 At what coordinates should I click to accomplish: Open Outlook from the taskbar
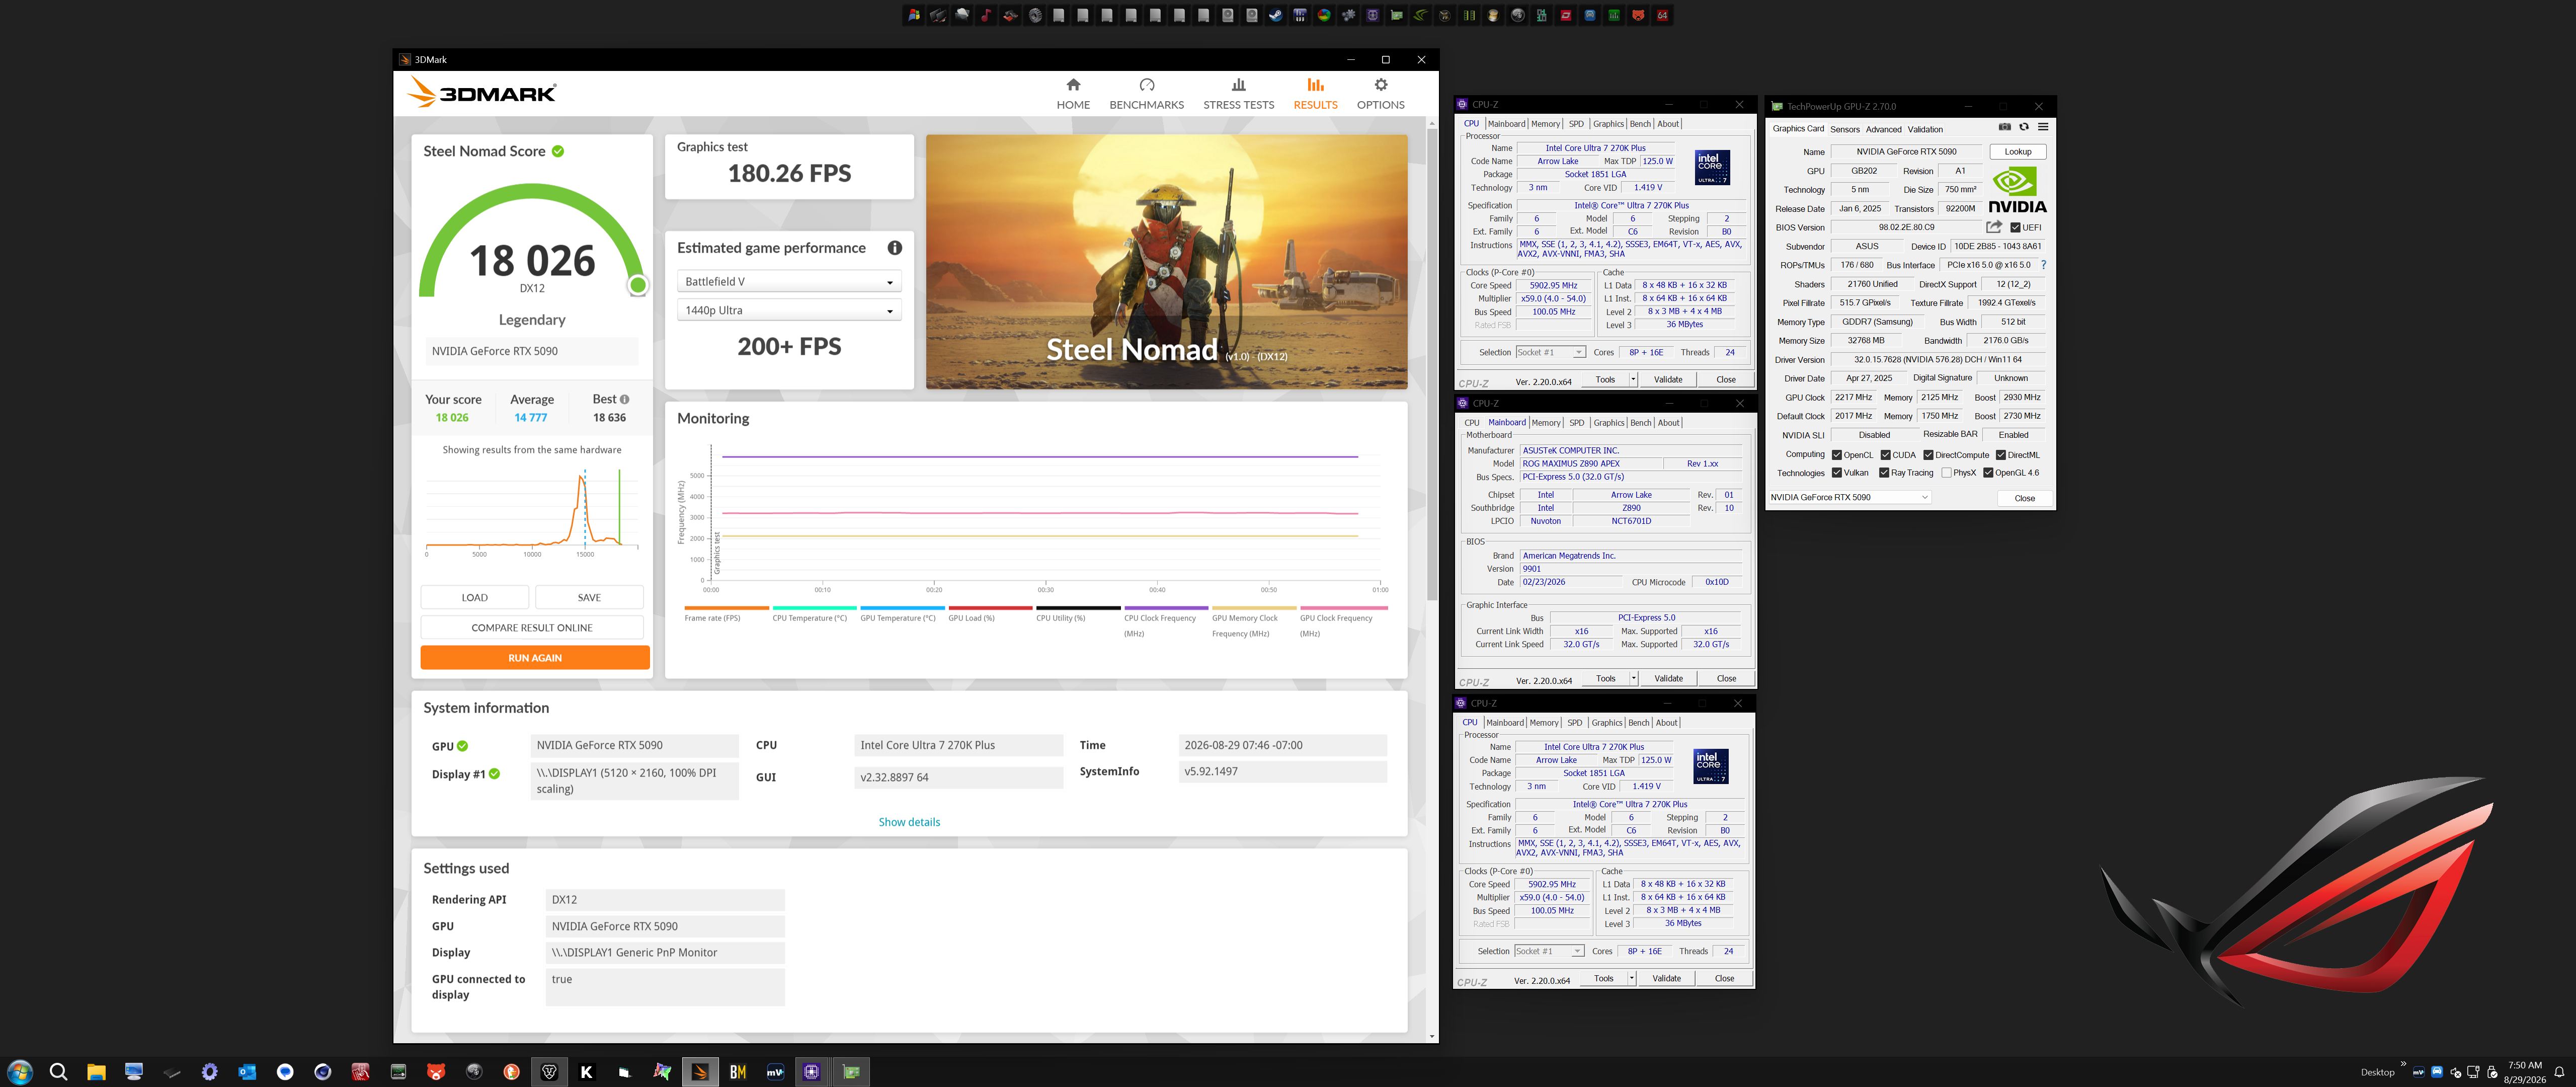coord(247,1072)
